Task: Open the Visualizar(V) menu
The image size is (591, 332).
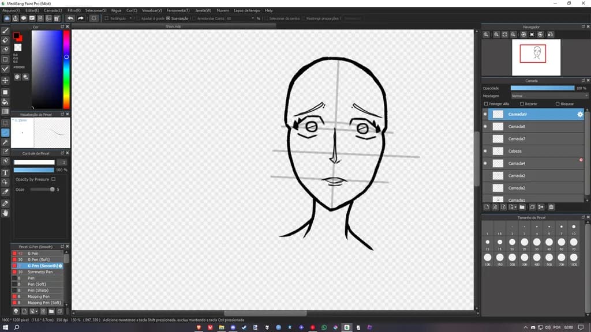Action: tap(152, 10)
